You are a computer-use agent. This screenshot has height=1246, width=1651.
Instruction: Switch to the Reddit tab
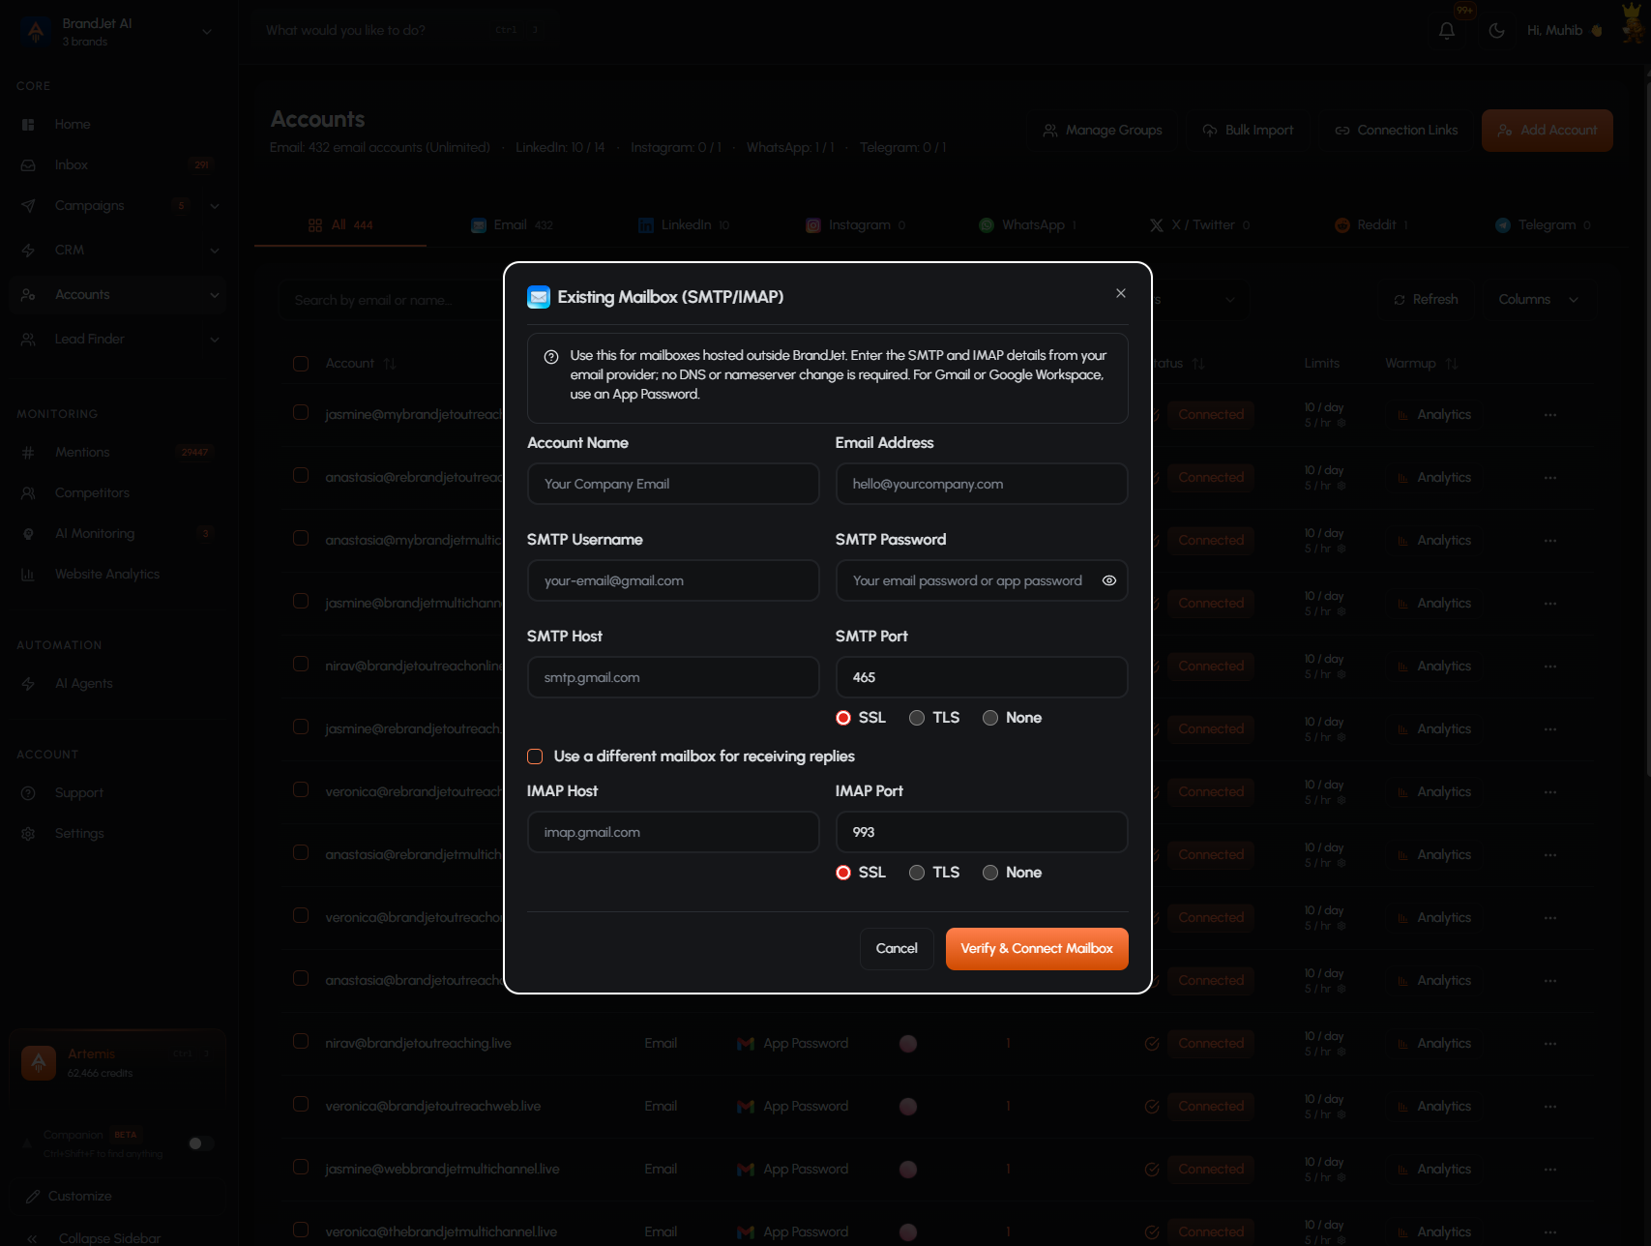pos(1371,225)
